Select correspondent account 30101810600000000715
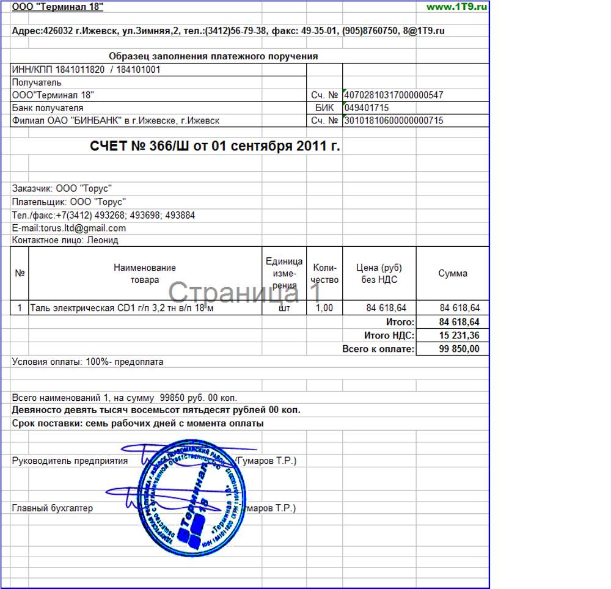Screen dimensions: 611x589 coord(415,121)
